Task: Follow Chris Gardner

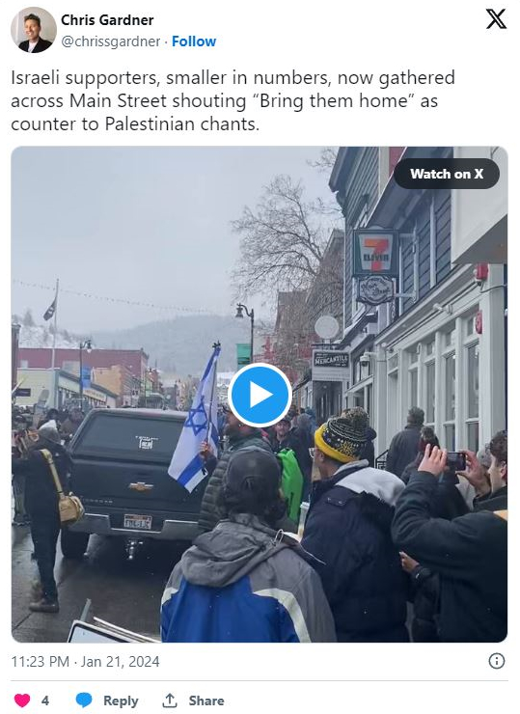Action: coord(194,41)
